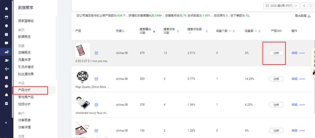
Task: Click the round circle icon in sidebar
Action: 7,86
